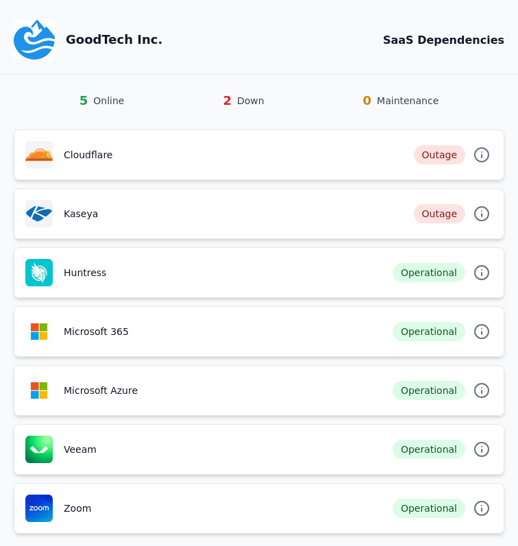Click the GoodTech Inc. wave logo
518x546 pixels.
tap(34, 40)
